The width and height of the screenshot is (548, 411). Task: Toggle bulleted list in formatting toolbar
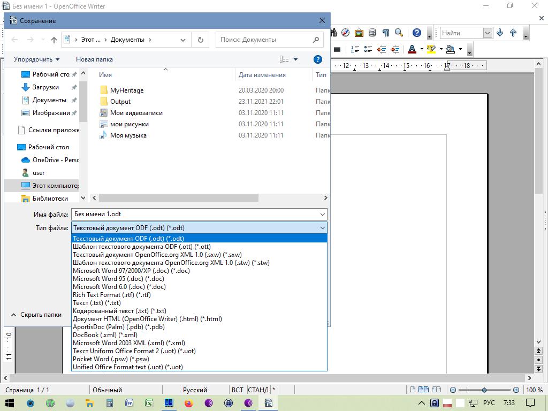(x=368, y=49)
